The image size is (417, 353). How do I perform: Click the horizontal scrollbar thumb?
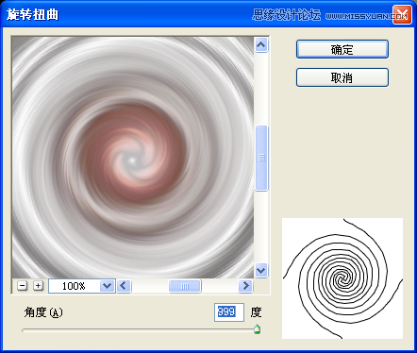[x=185, y=286]
